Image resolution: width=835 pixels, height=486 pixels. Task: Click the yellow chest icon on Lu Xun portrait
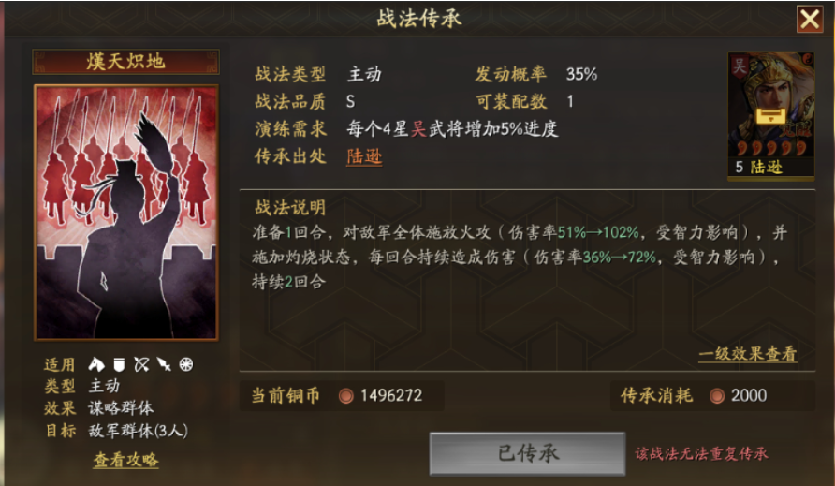tap(770, 116)
